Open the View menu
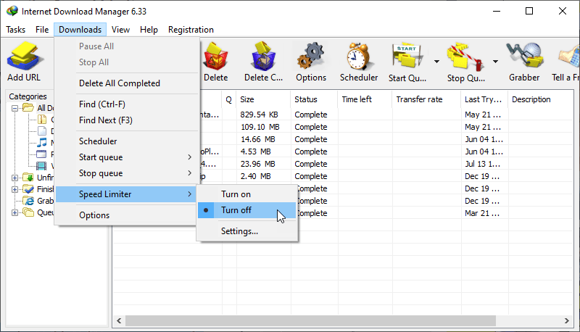The image size is (580, 332). (120, 30)
